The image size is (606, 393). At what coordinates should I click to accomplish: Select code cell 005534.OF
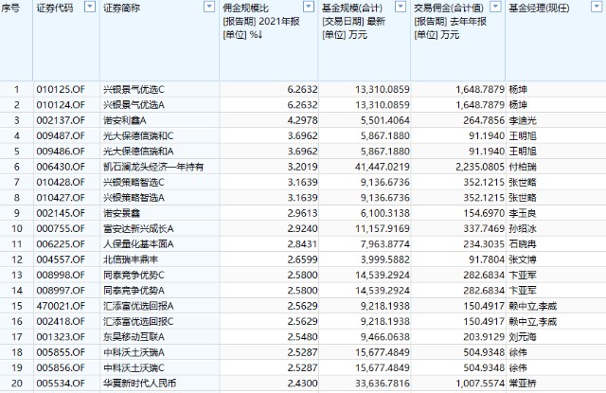pos(61,383)
